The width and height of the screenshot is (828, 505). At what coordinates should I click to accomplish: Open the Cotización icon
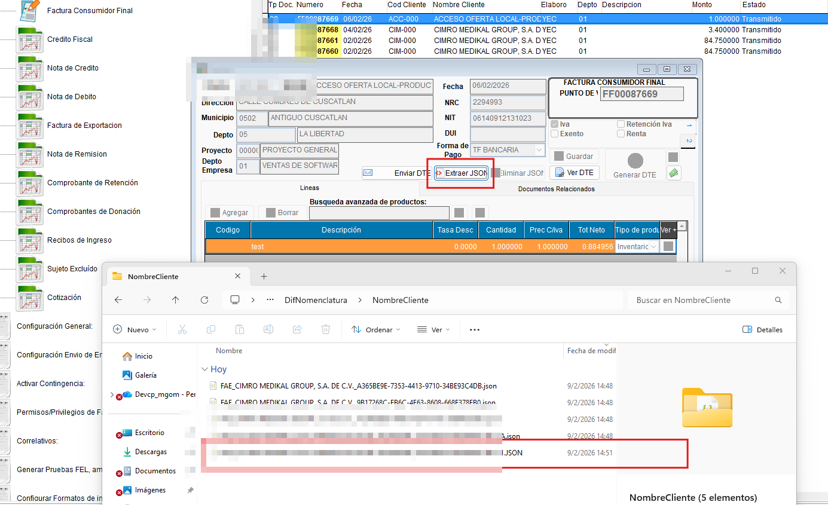click(30, 298)
